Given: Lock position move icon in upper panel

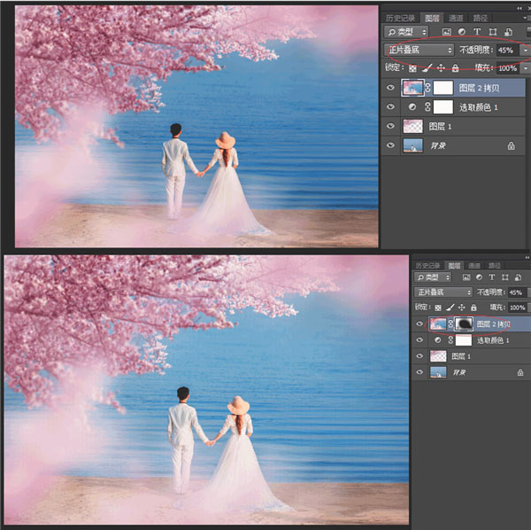Looking at the screenshot, I should click(x=441, y=68).
